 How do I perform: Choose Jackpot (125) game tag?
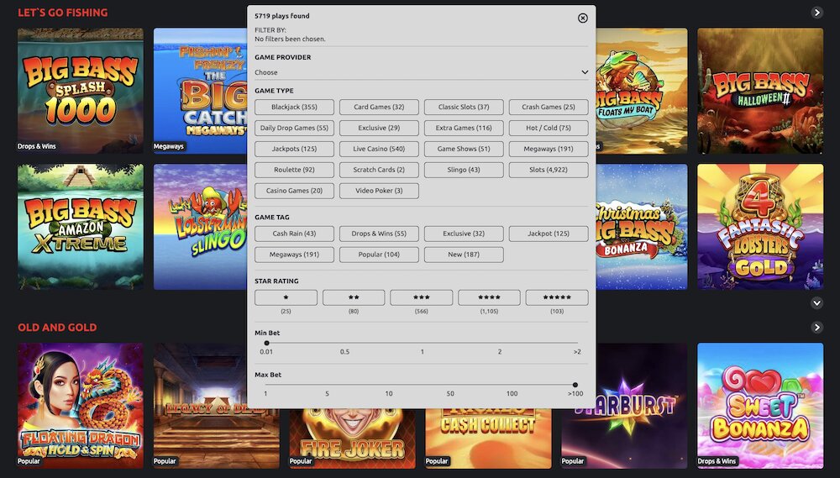coord(549,233)
